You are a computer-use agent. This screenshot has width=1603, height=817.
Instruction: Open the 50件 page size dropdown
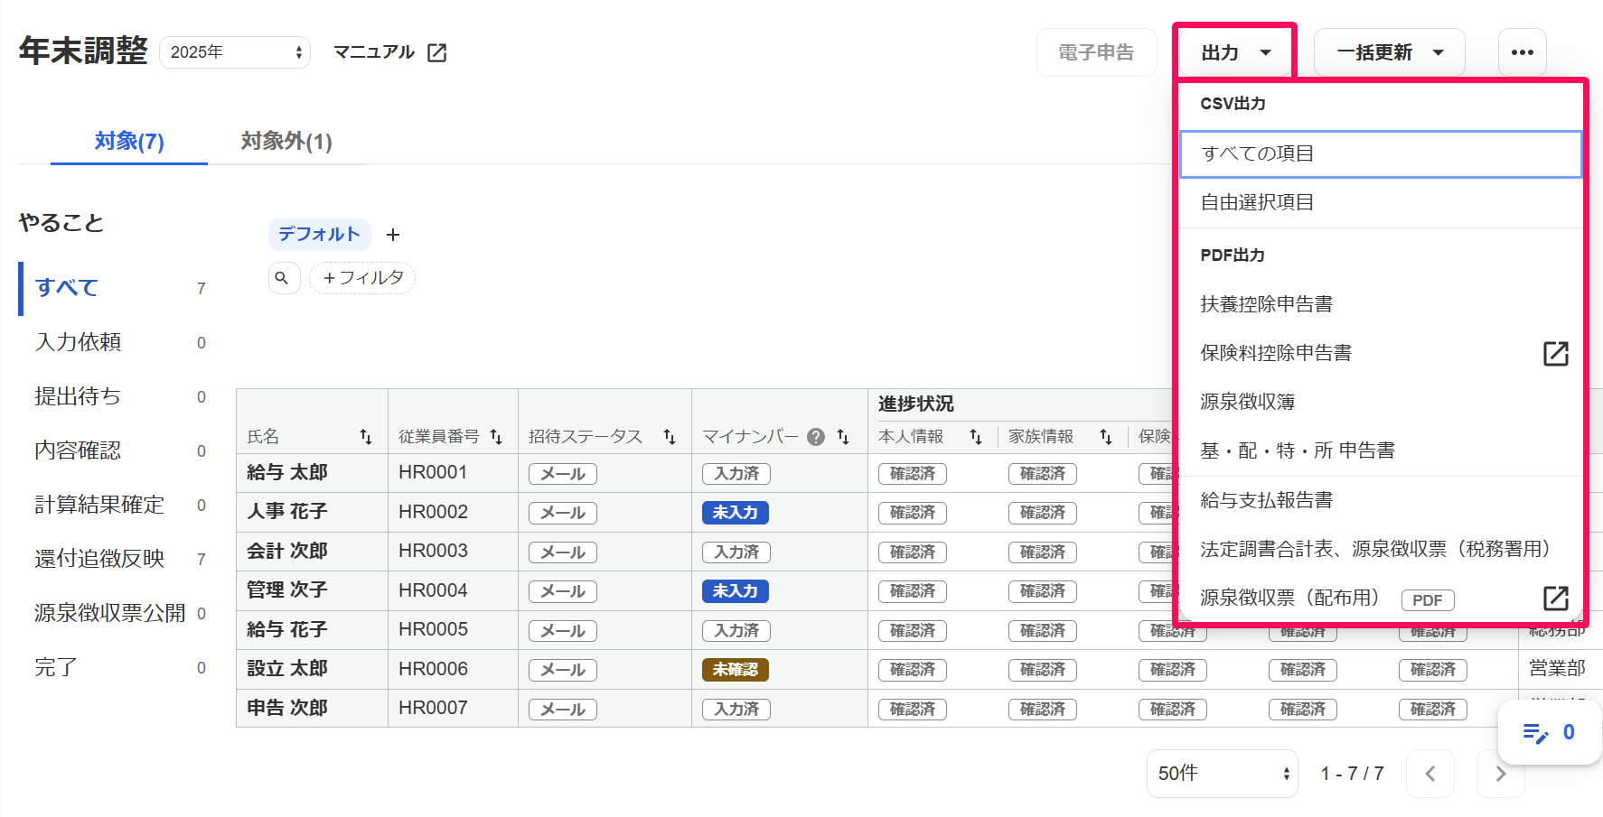click(x=1223, y=774)
